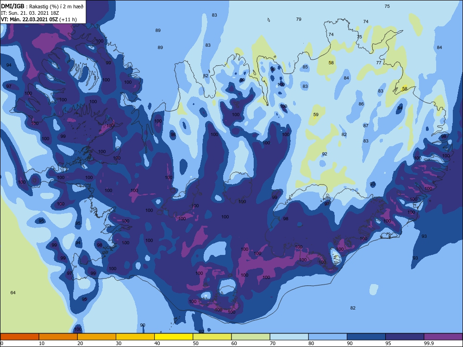This screenshot has width=463, height=347.
Task: Select the 'IT: Sun. 21. 03. 2021 18Z' line
Action: point(30,13)
